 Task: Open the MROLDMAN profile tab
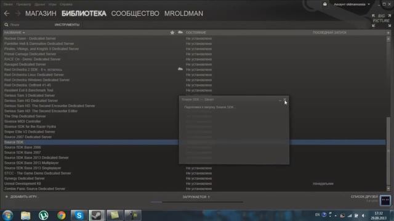click(183, 14)
